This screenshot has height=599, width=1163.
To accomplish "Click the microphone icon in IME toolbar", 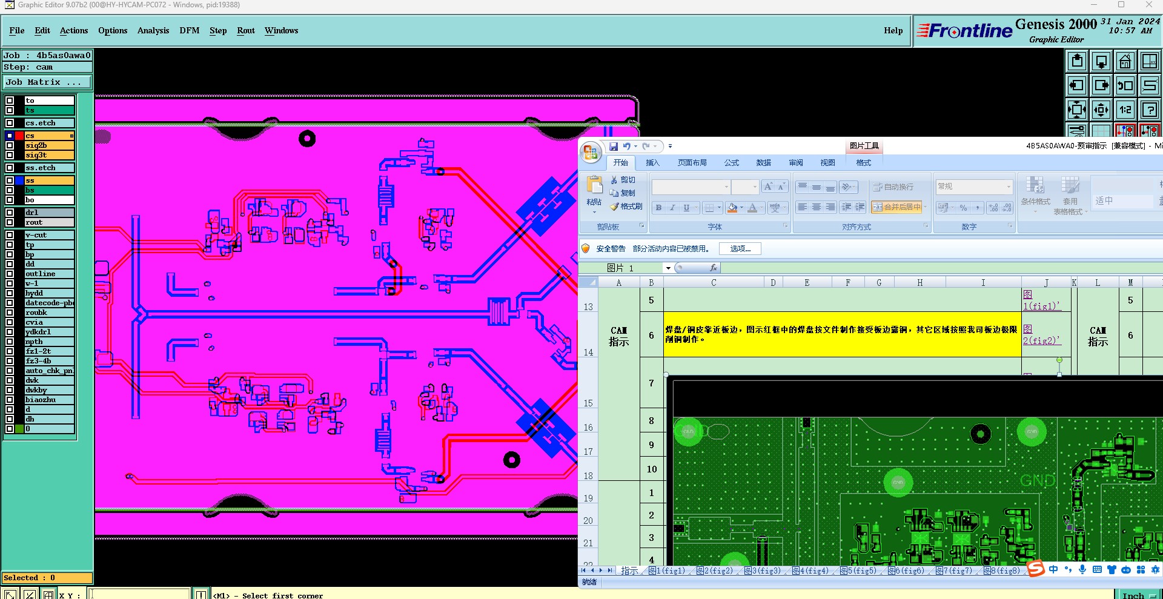I will tap(1082, 569).
